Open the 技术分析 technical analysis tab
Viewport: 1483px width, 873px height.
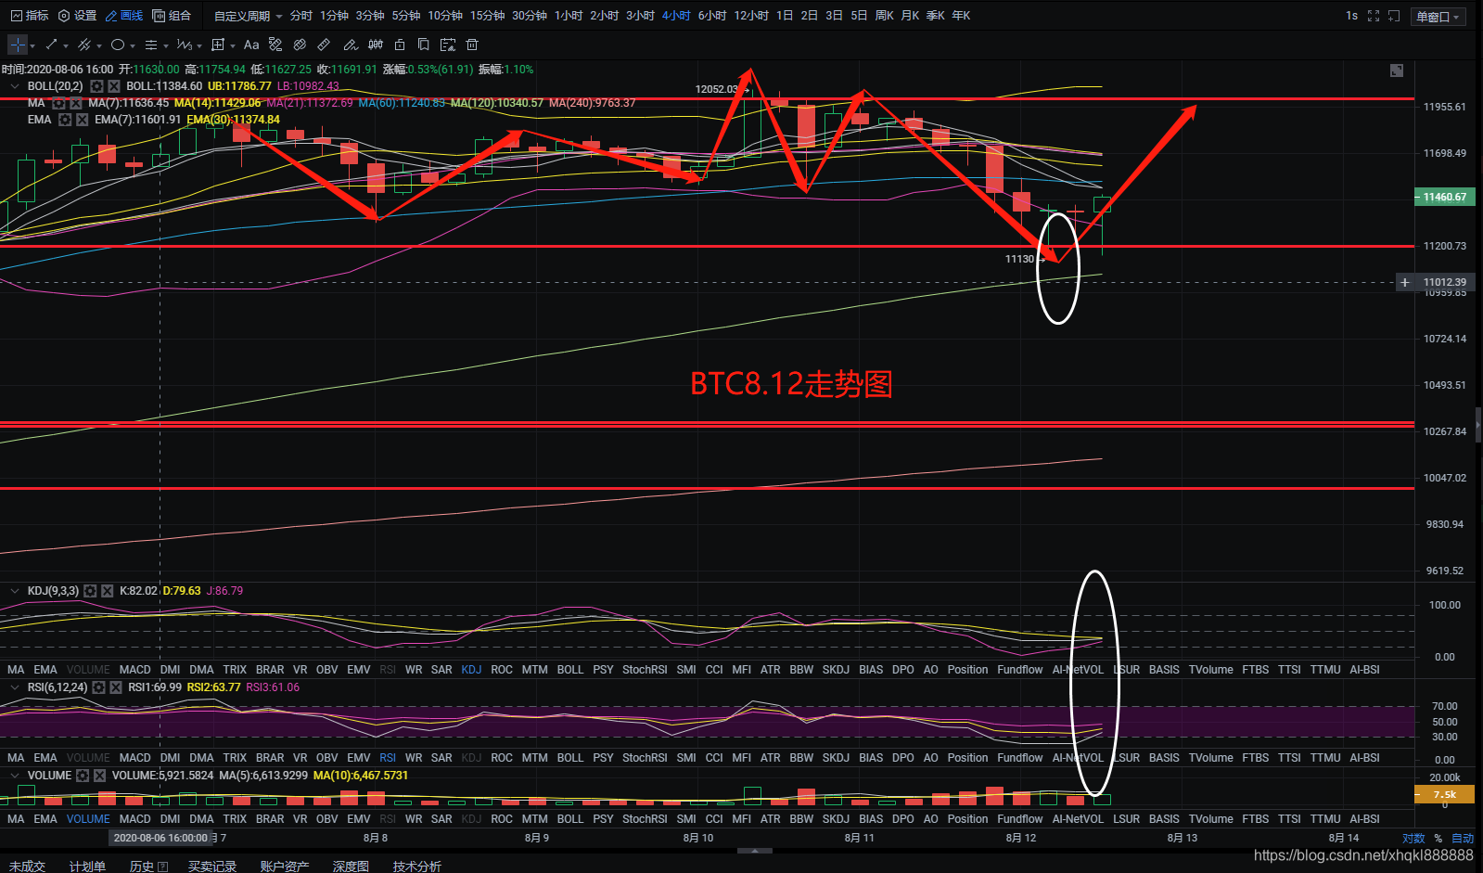[417, 866]
